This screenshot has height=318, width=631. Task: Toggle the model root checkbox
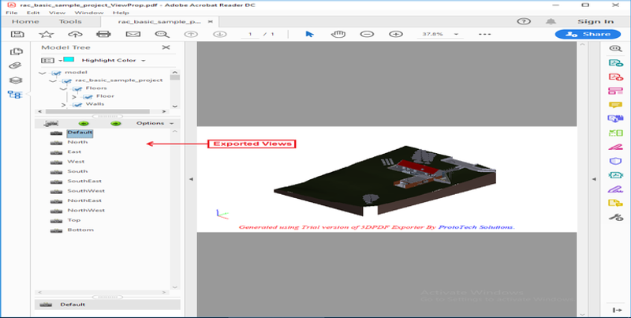pyautogui.click(x=56, y=73)
